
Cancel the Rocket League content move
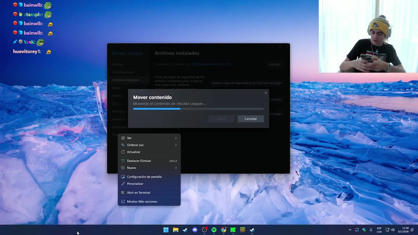point(250,119)
